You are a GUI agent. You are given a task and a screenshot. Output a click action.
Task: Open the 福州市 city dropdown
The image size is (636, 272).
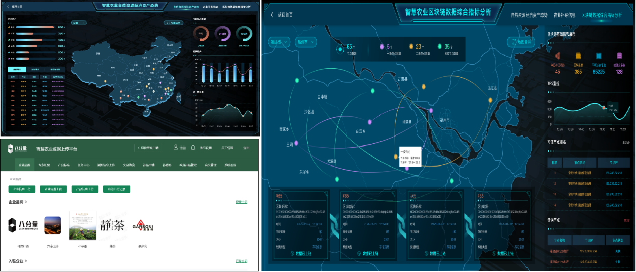305,42
